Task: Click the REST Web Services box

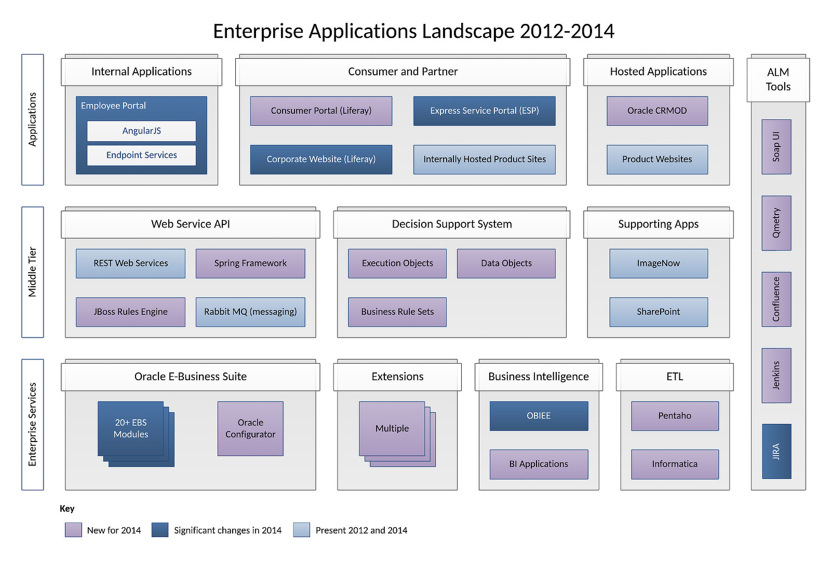Action: tap(130, 263)
